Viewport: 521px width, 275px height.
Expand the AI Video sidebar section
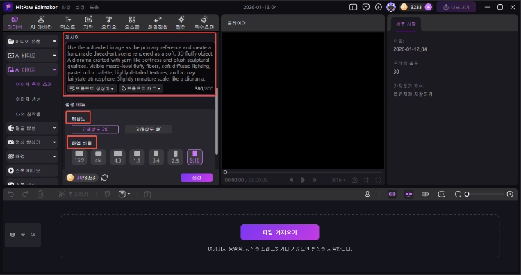[32, 56]
